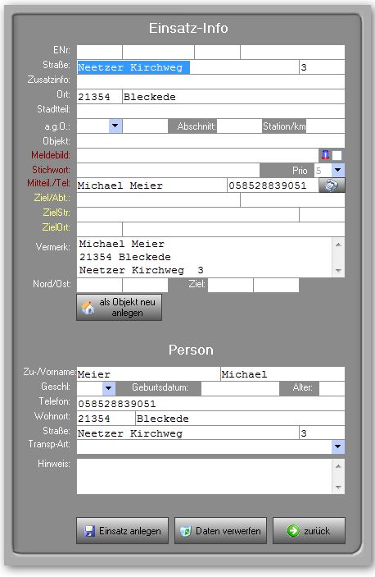Open the Geschl. gender dropdown
The width and height of the screenshot is (375, 577).
point(109,388)
